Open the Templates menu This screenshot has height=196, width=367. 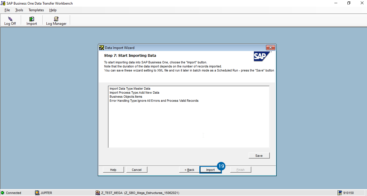36,10
